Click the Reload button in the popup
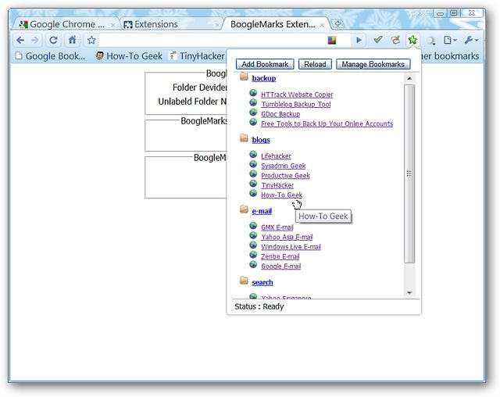The width and height of the screenshot is (500, 397). click(x=316, y=64)
